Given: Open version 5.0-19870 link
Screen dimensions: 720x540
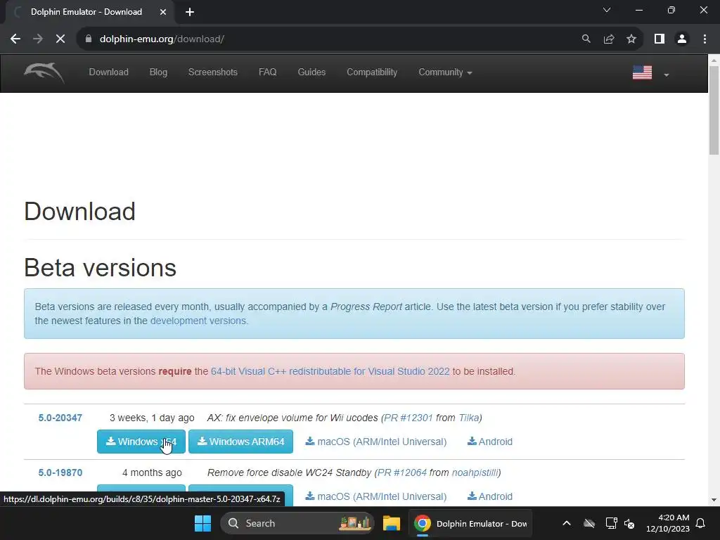Looking at the screenshot, I should click(60, 472).
